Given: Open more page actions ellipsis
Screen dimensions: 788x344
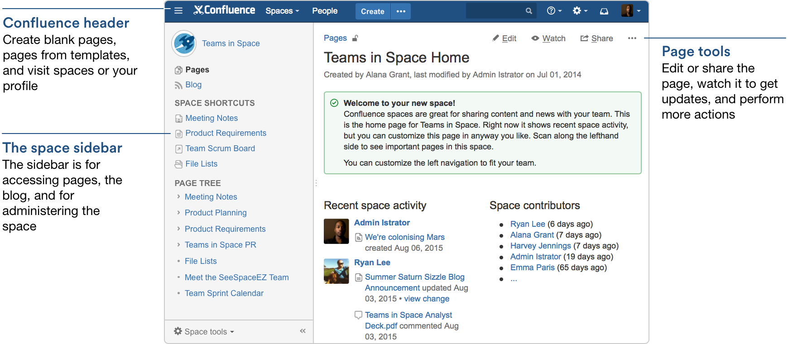Looking at the screenshot, I should coord(632,38).
